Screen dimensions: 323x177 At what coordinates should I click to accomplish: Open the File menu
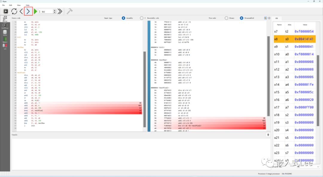tap(4, 5)
